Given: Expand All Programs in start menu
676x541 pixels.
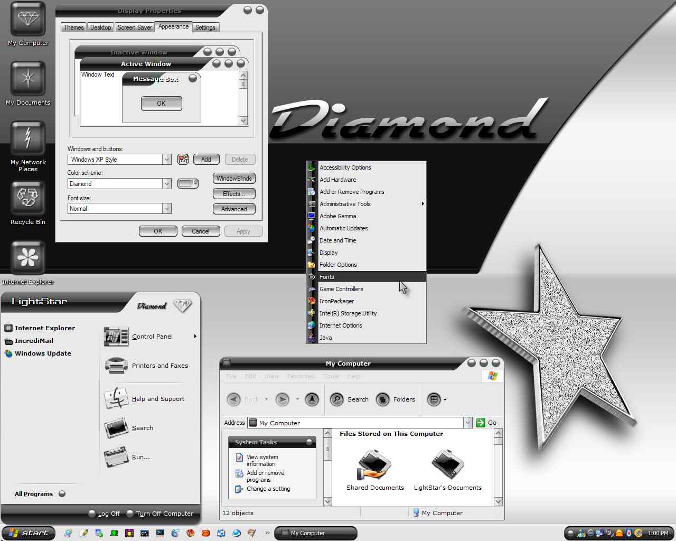Looking at the screenshot, I should [40, 494].
